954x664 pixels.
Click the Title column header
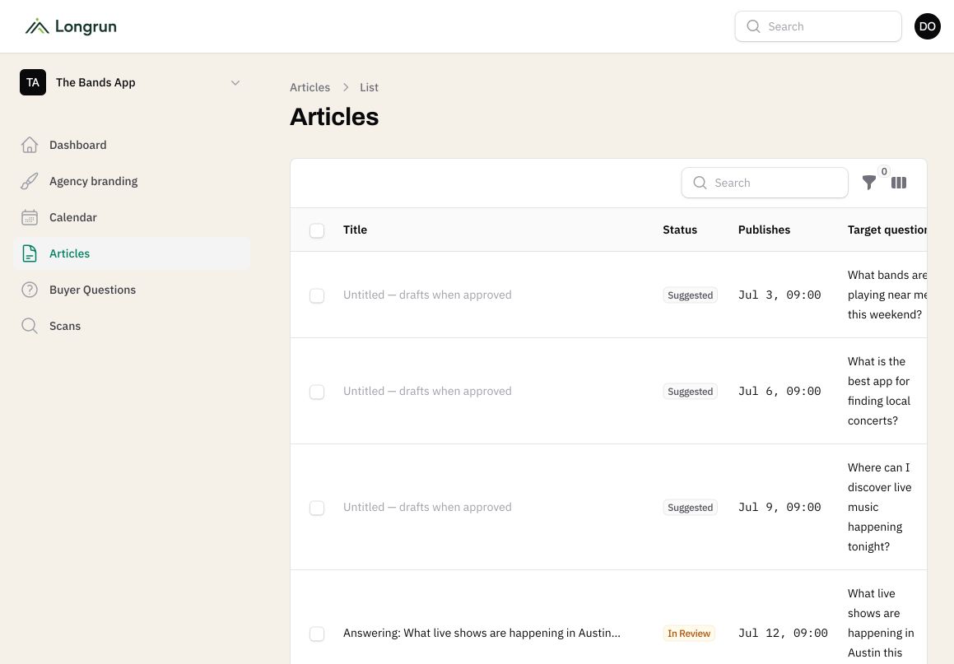(x=355, y=230)
